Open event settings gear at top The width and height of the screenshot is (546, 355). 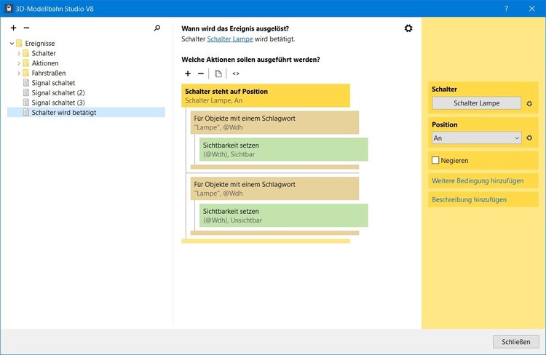point(408,28)
